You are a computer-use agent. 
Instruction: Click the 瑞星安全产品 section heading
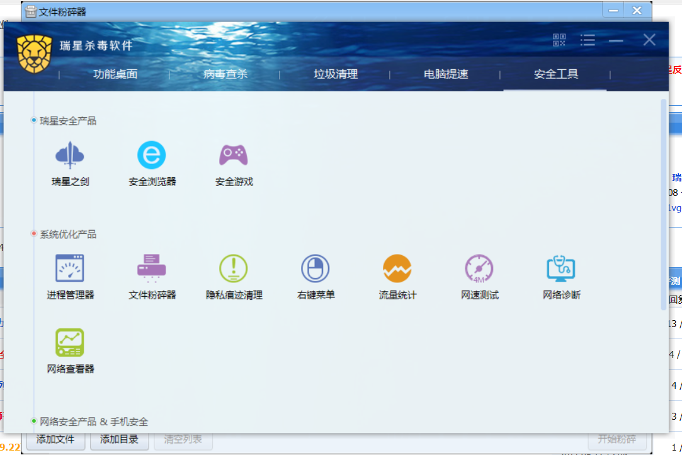(68, 121)
